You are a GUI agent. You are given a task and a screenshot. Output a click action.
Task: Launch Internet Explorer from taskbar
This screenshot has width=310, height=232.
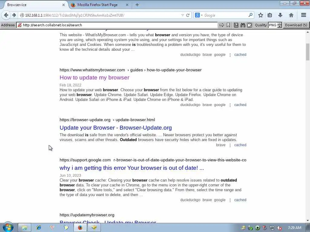click(x=38, y=227)
